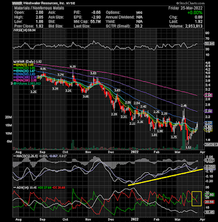Click the 1.81 price low label
Viewport: 218px width, 222px height.
[x=154, y=135]
